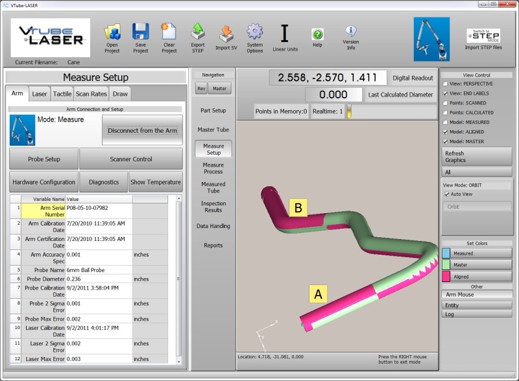Screen dimensions: 519x381
Task: Click the pink Aligned color swatch
Action: 447,277
